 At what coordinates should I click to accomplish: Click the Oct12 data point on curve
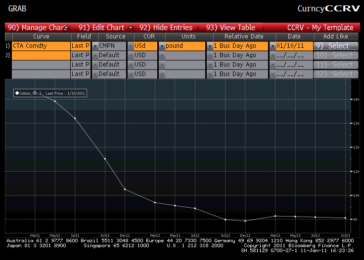tap(226, 220)
